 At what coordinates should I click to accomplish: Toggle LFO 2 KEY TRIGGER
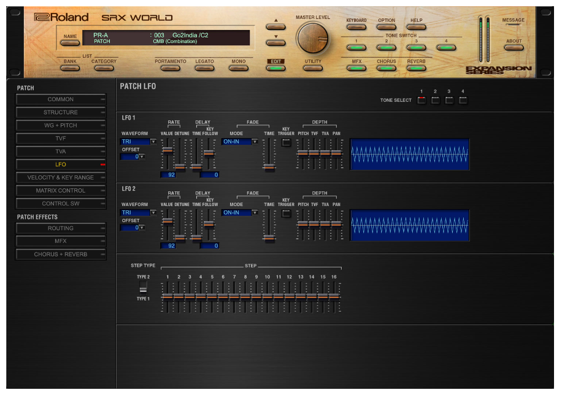point(286,213)
